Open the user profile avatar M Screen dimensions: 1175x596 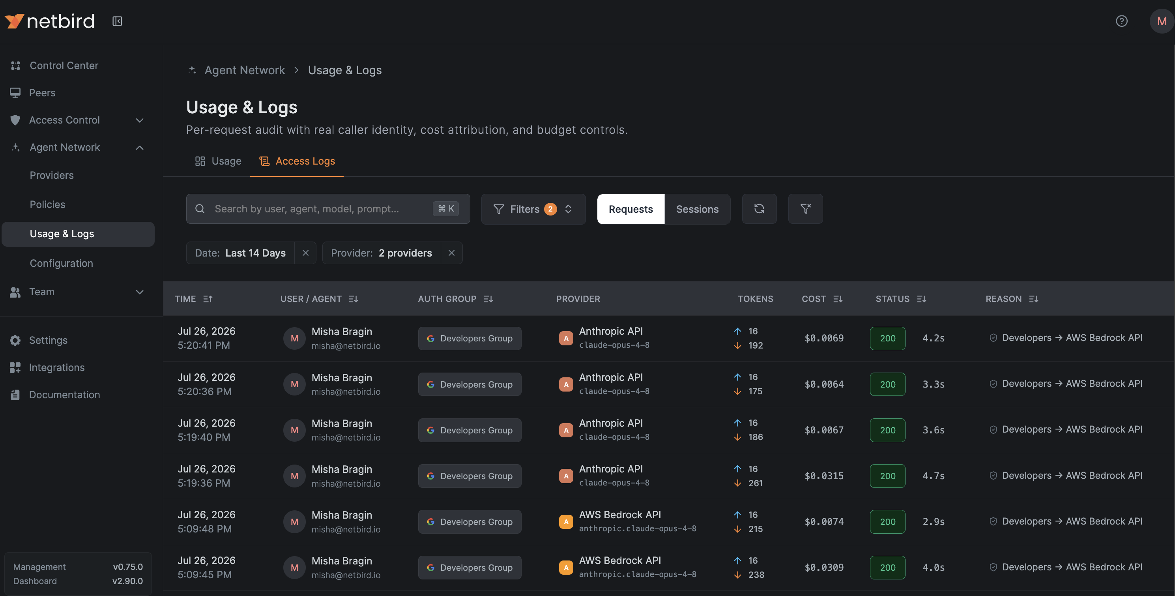pyautogui.click(x=1161, y=21)
